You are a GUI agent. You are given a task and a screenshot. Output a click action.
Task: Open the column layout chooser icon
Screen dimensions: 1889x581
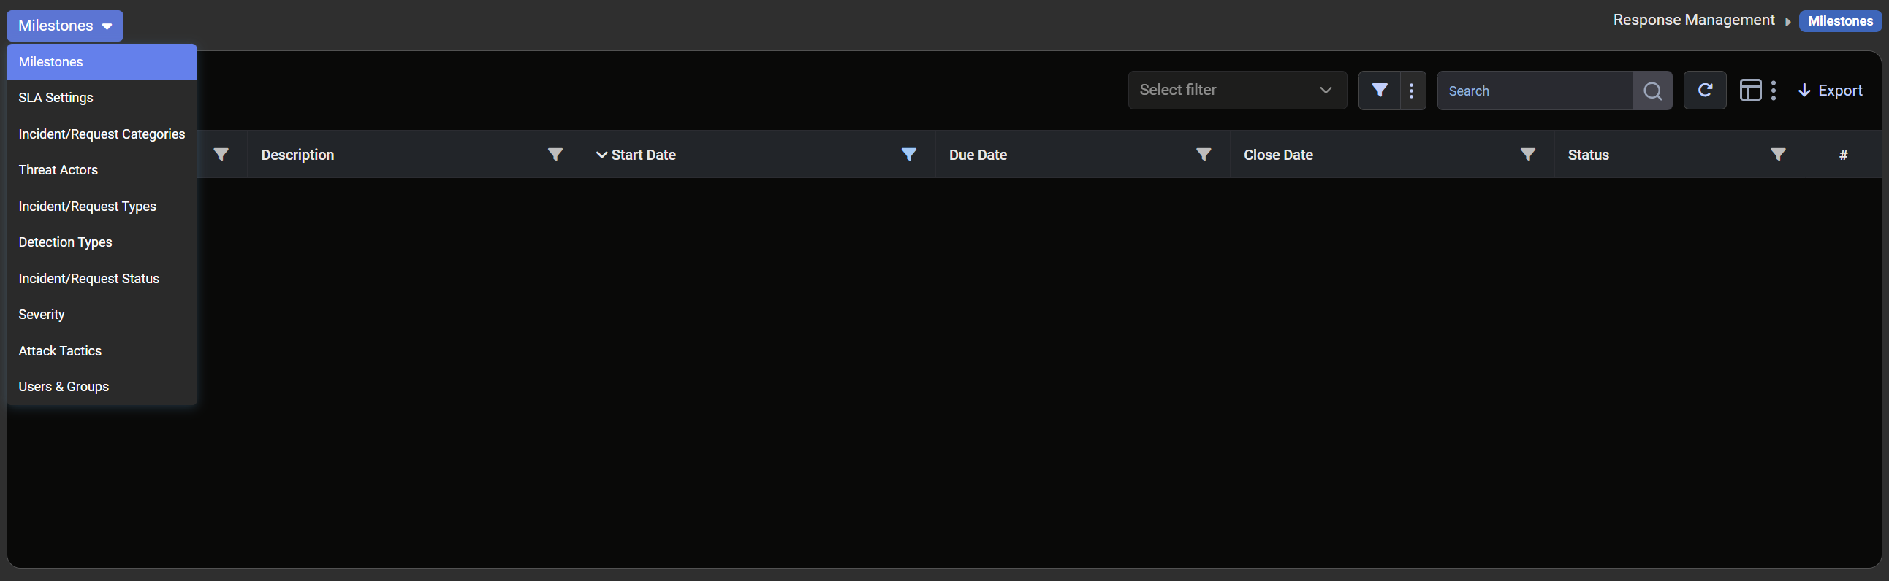tap(1750, 90)
